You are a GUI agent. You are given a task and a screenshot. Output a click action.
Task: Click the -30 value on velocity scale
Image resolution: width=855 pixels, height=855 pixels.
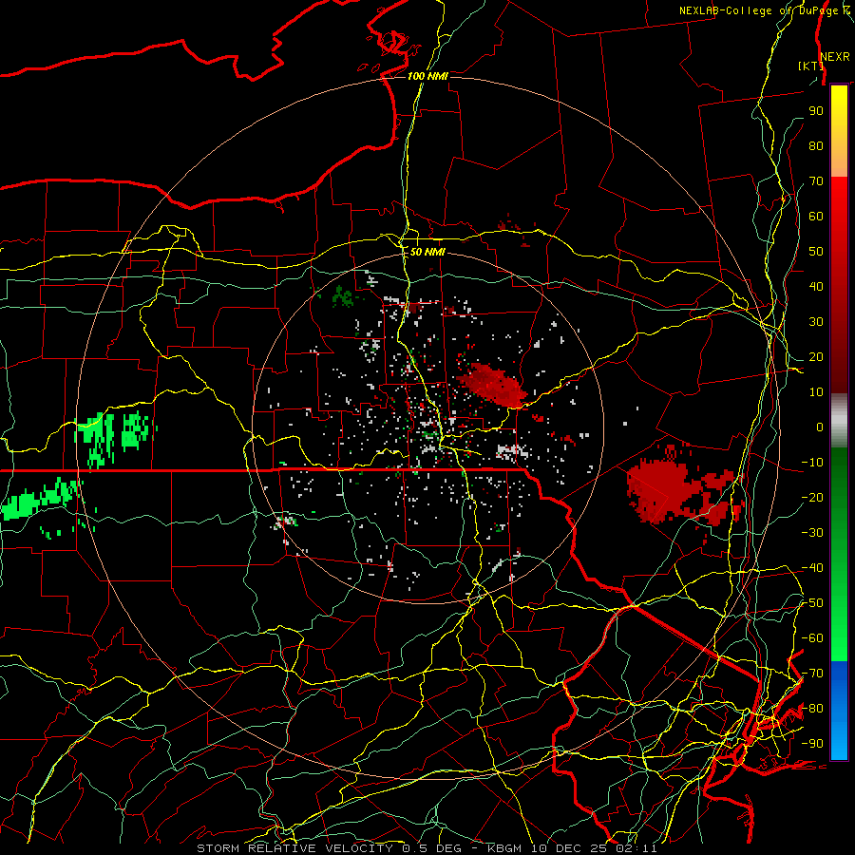tap(812, 532)
